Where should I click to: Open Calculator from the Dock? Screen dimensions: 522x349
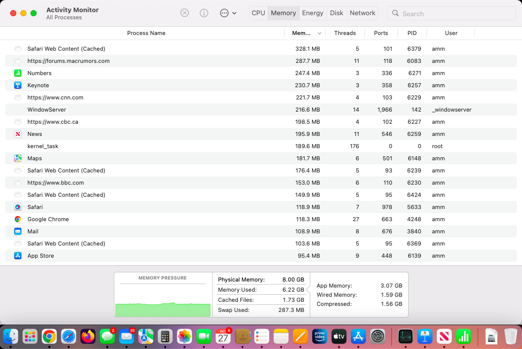pos(165,337)
